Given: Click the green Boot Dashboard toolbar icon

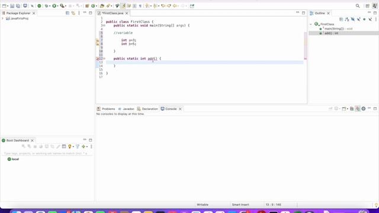Looking at the screenshot, I should tap(39, 6).
